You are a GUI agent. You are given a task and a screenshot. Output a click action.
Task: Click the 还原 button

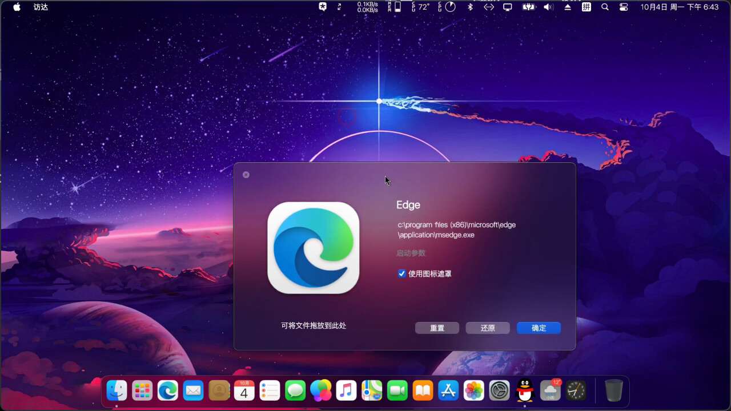[488, 328]
